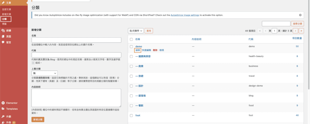Viewport: 310px width, 124px height.
Task: Check the 健康與美容 category checkbox
Action: click(131, 57)
